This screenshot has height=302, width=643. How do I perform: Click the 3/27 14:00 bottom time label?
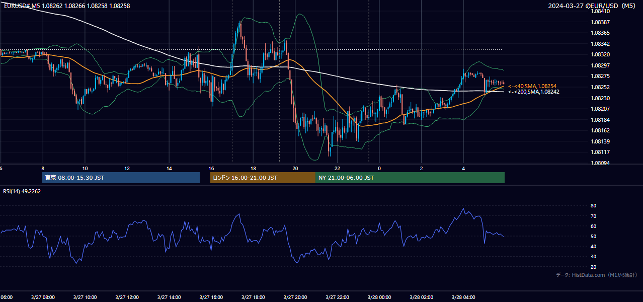[169, 297]
